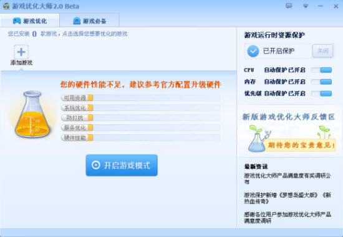Toggle the 优先级 auto-protection switch
This screenshot has width=343, height=237.
tap(321, 94)
